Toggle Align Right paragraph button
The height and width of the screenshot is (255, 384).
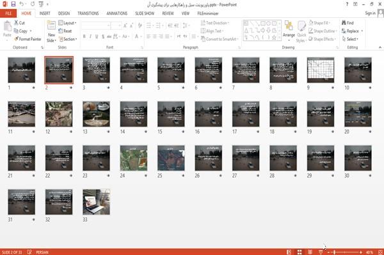tap(161, 36)
